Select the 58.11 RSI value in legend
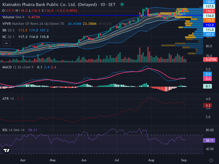The image size is (219, 164). coord(33,130)
